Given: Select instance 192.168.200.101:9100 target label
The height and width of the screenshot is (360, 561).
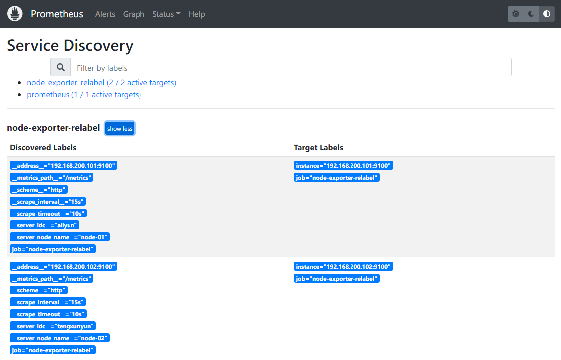Looking at the screenshot, I should [x=344, y=166].
